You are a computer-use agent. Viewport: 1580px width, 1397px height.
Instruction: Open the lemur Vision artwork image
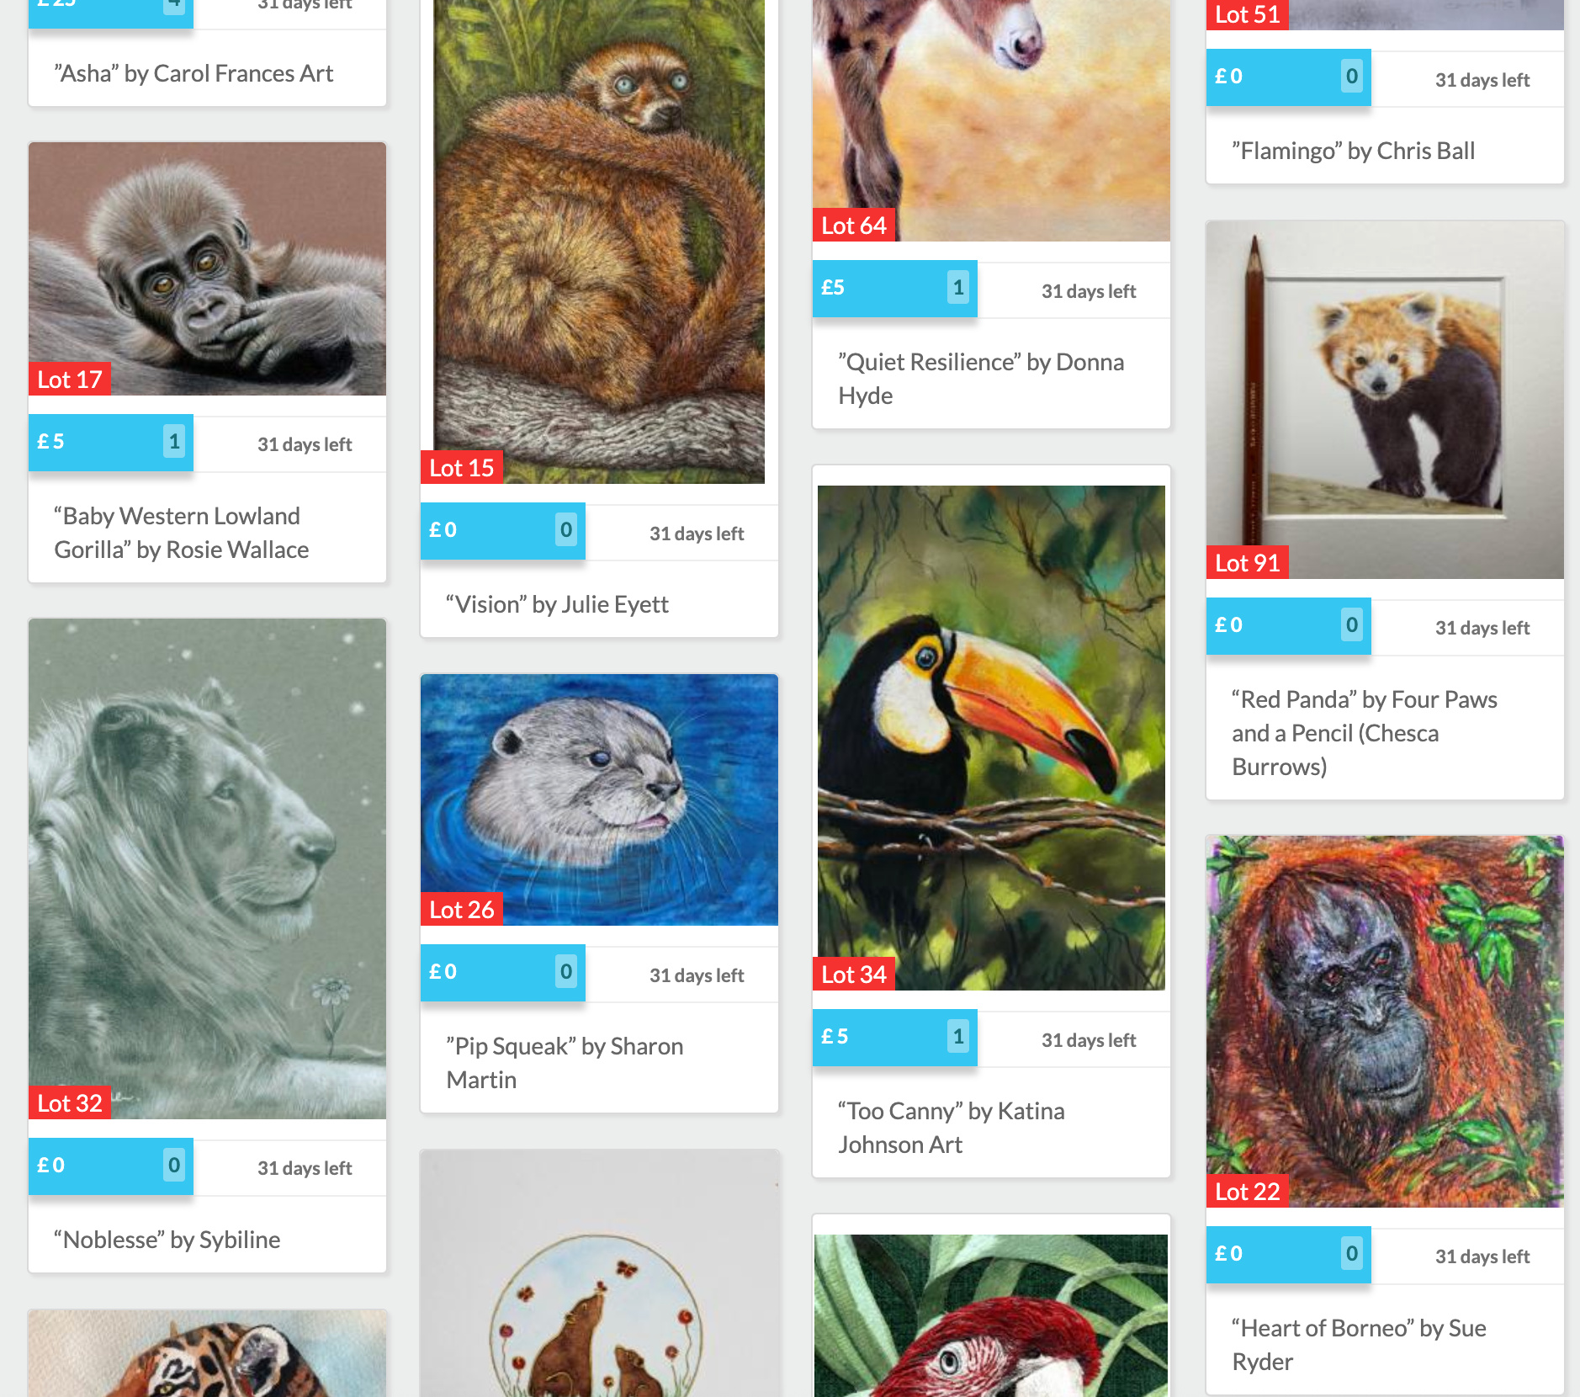[x=599, y=242]
